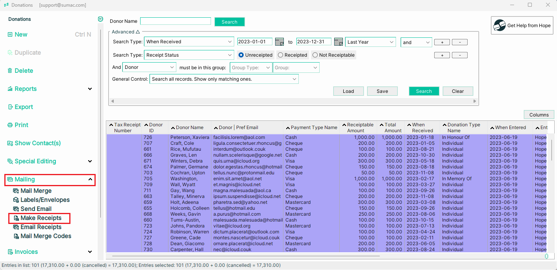This screenshot has width=557, height=270.
Task: Select the Not Receiptable radio button
Action: tap(315, 55)
